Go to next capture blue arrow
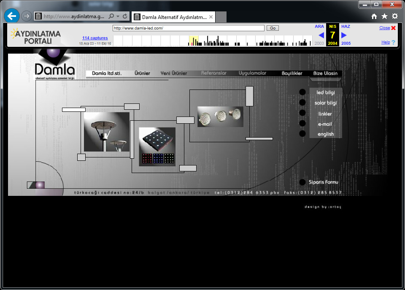The height and width of the screenshot is (290, 405). coord(344,35)
